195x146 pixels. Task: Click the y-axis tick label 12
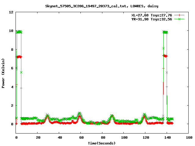pyautogui.click(x=11, y=12)
